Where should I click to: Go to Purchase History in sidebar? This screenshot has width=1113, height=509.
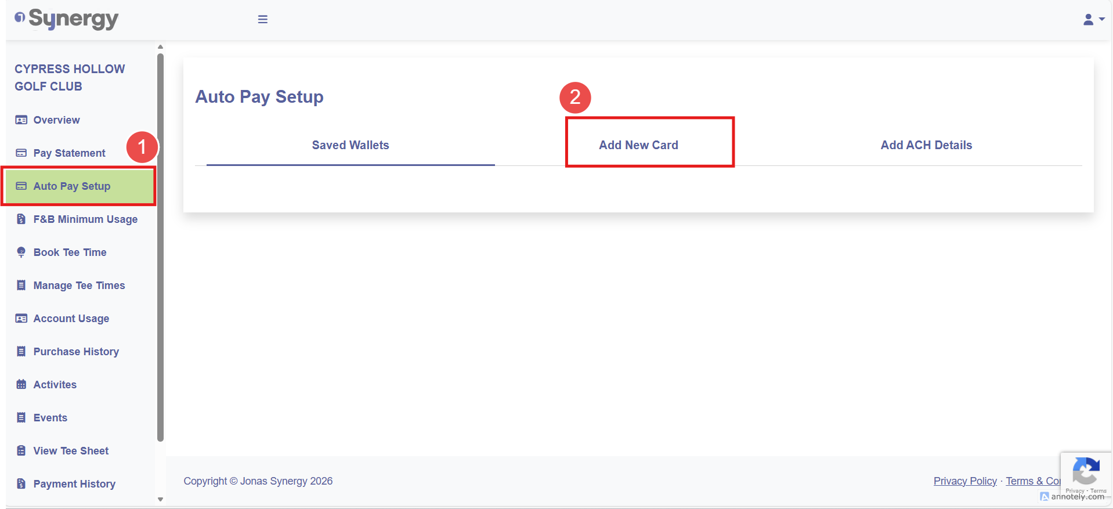tap(76, 352)
